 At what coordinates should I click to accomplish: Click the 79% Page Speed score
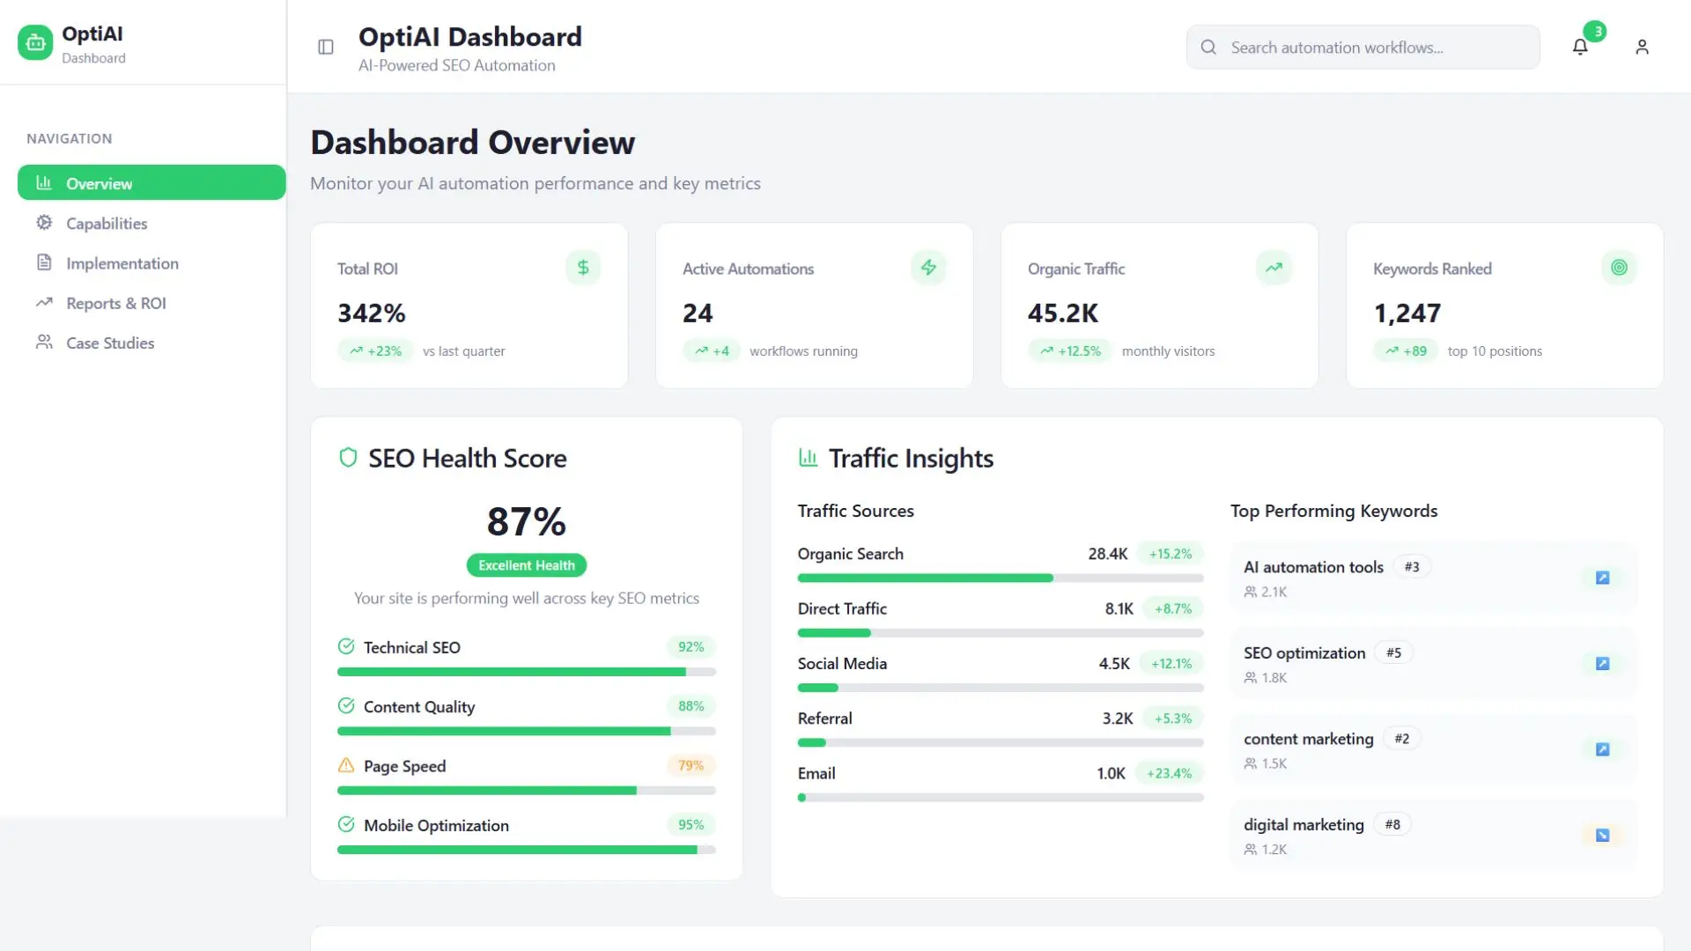(x=690, y=765)
